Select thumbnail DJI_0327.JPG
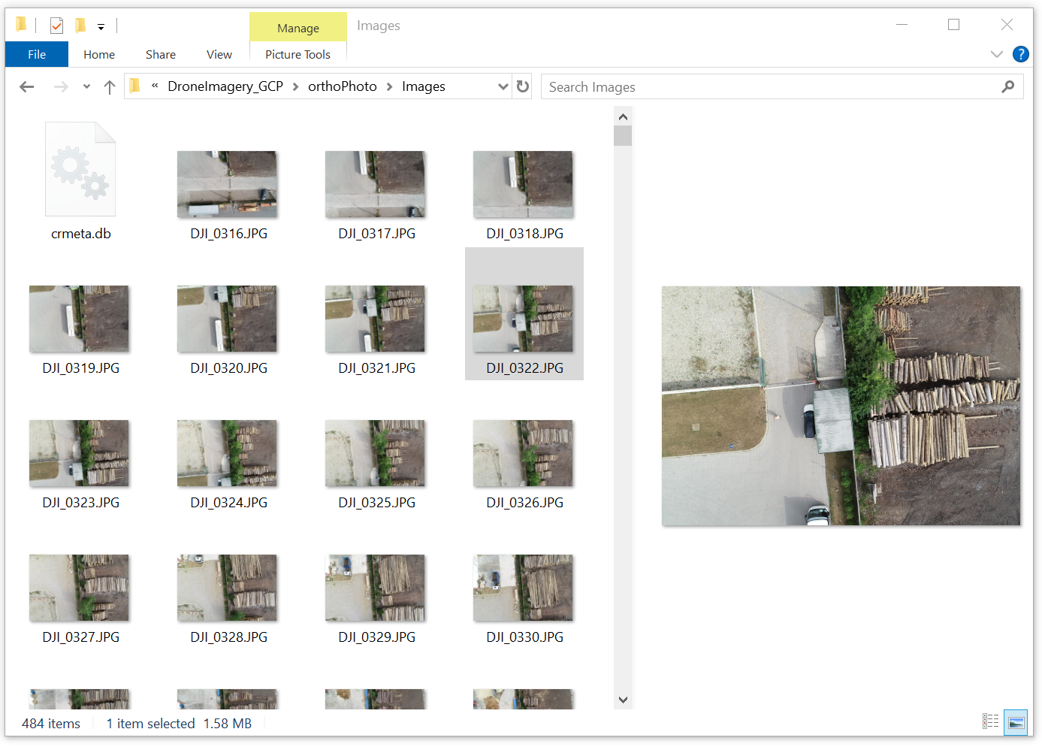1042x747 pixels. [79, 588]
